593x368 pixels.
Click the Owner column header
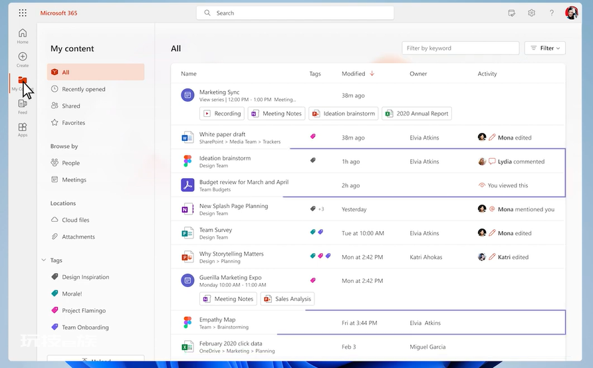pos(418,74)
